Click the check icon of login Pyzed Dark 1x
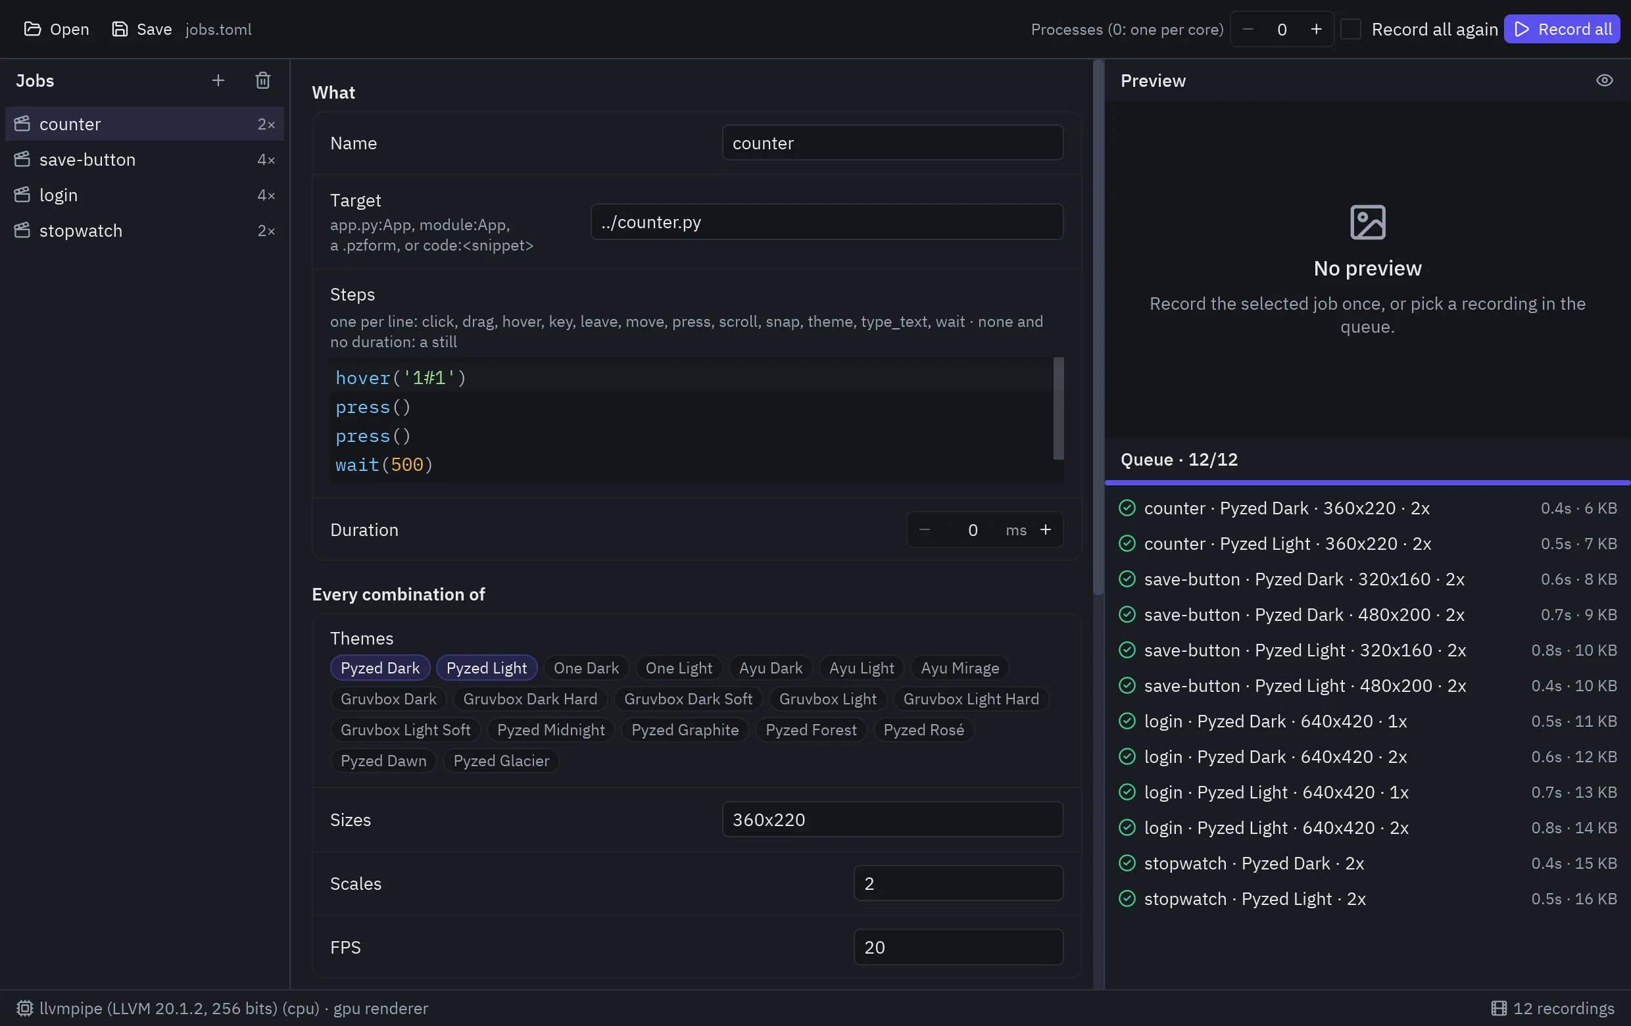The width and height of the screenshot is (1631, 1026). (x=1127, y=721)
